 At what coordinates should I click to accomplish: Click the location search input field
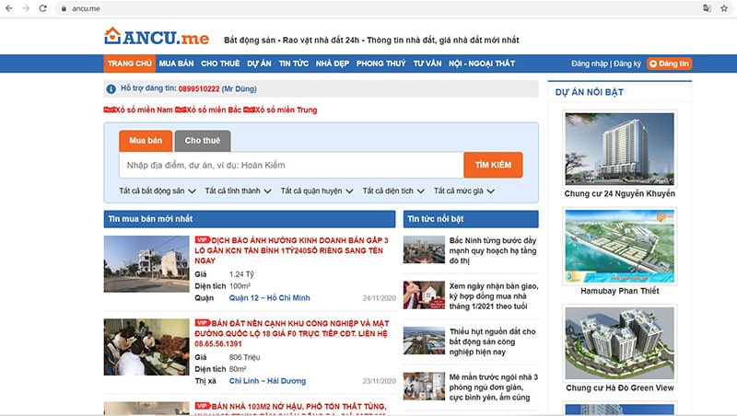point(291,165)
